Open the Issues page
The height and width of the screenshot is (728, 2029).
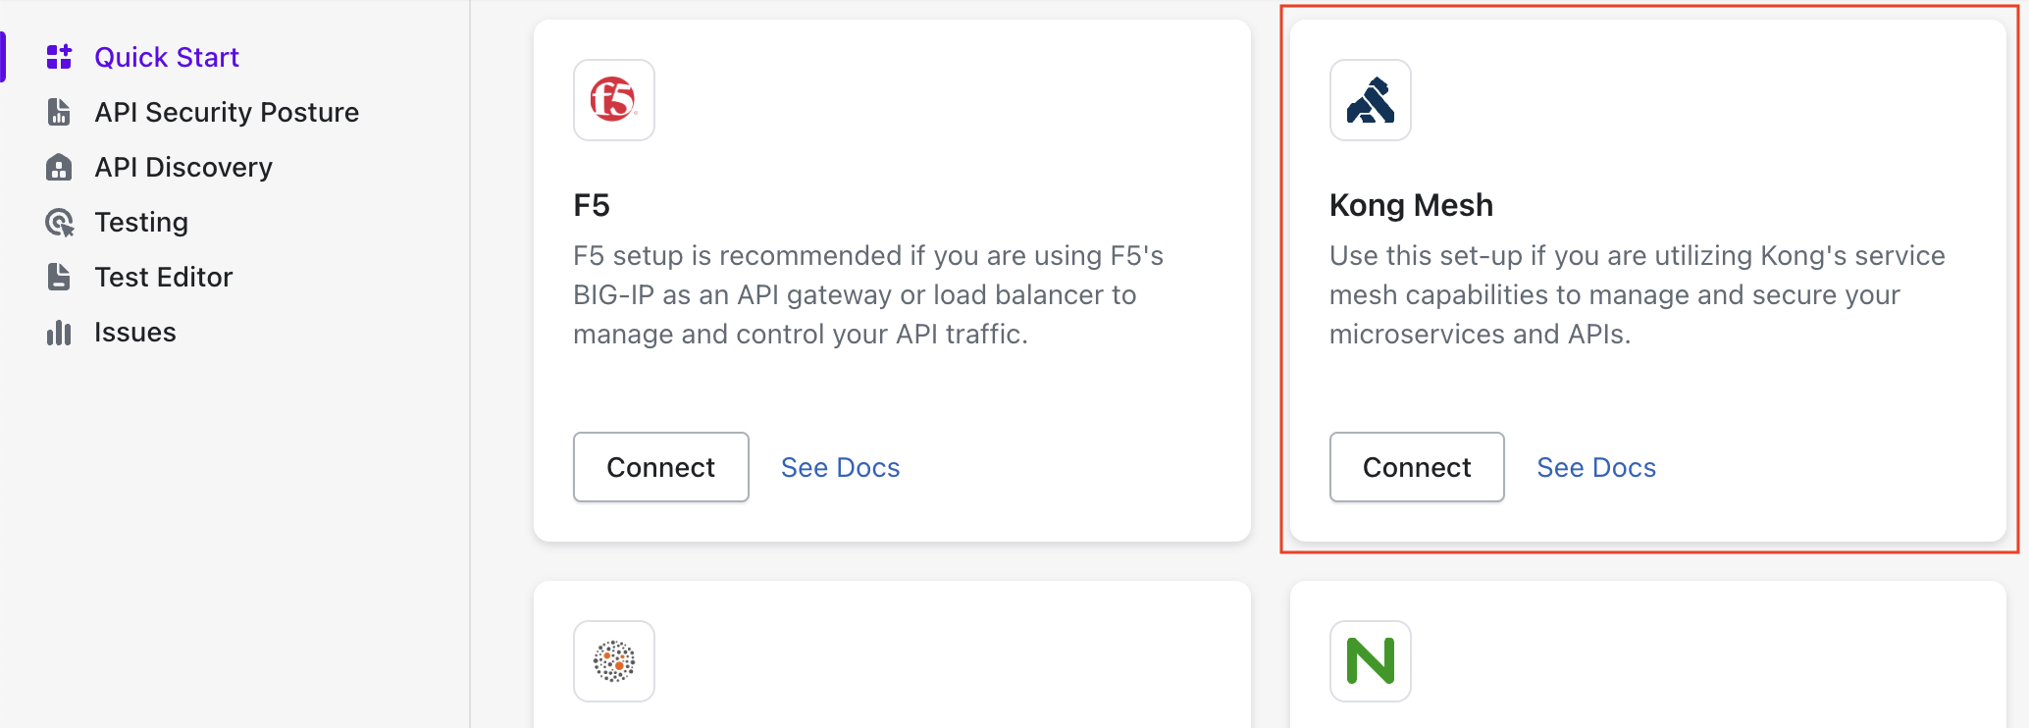(x=135, y=333)
